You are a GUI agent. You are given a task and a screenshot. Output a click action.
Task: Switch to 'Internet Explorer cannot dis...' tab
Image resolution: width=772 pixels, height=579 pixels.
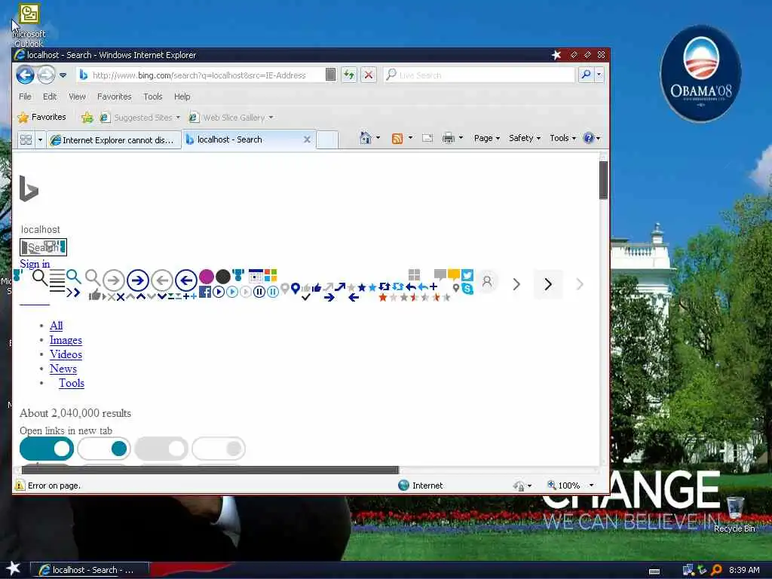pyautogui.click(x=114, y=140)
